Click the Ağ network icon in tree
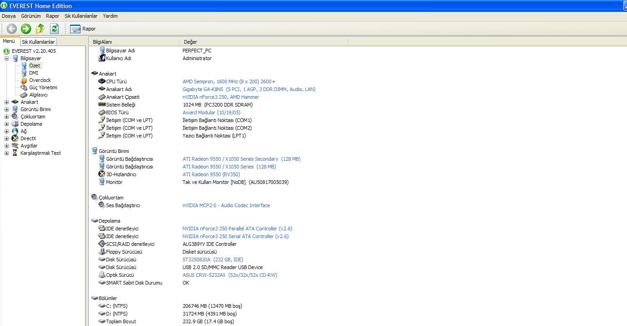The image size is (627, 326). 15,131
